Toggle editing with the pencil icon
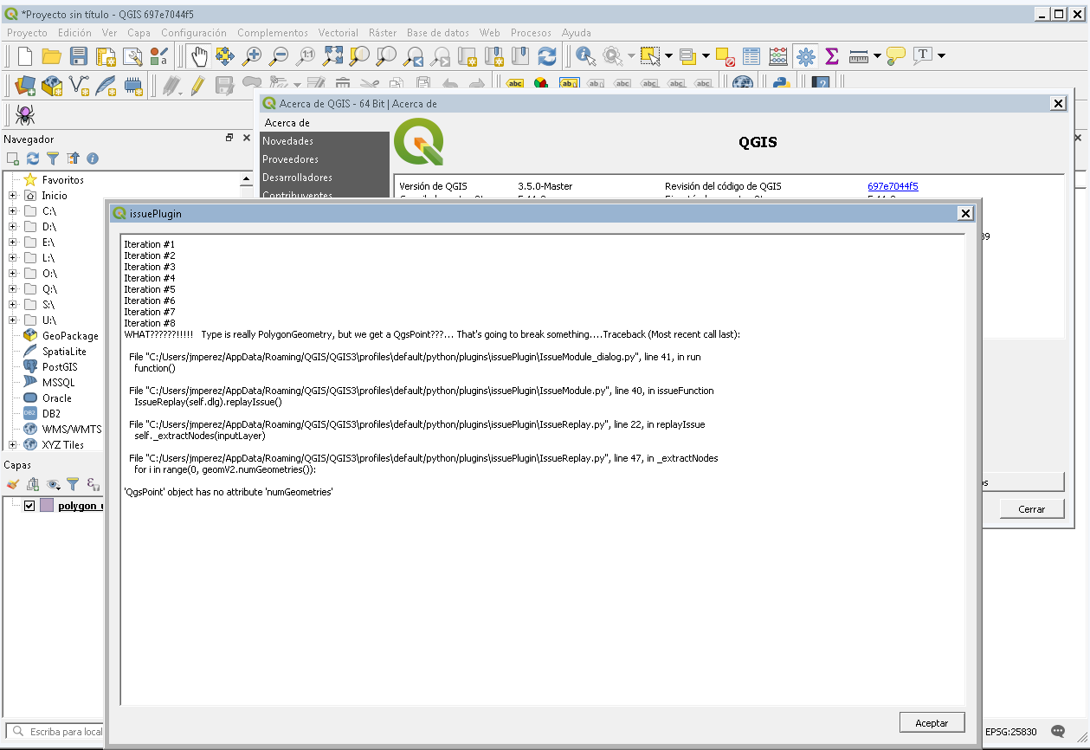 click(198, 85)
